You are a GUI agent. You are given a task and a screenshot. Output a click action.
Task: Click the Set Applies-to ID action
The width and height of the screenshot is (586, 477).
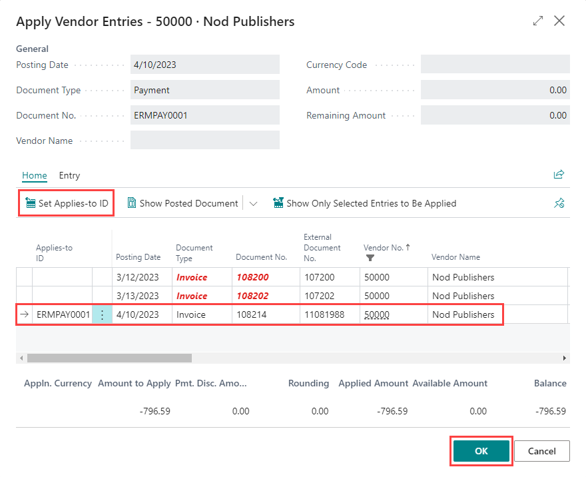click(x=67, y=203)
